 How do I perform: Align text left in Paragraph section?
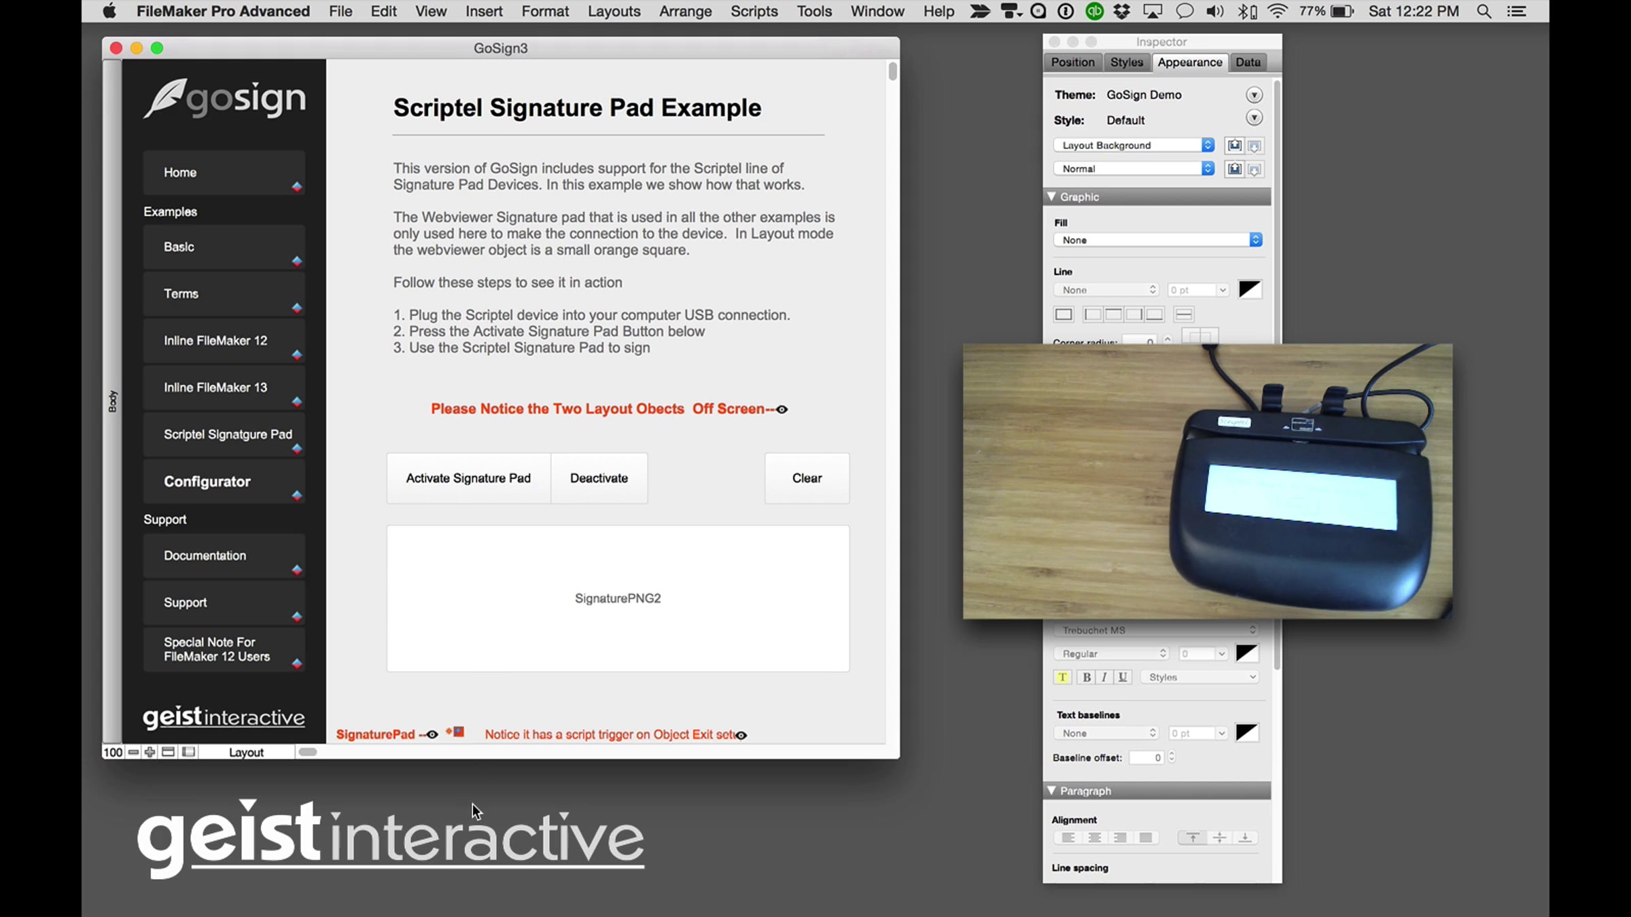(x=1068, y=838)
